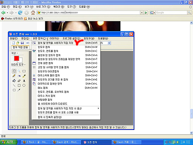
Task: Click into the Google search box
Action: (x=171, y=13)
